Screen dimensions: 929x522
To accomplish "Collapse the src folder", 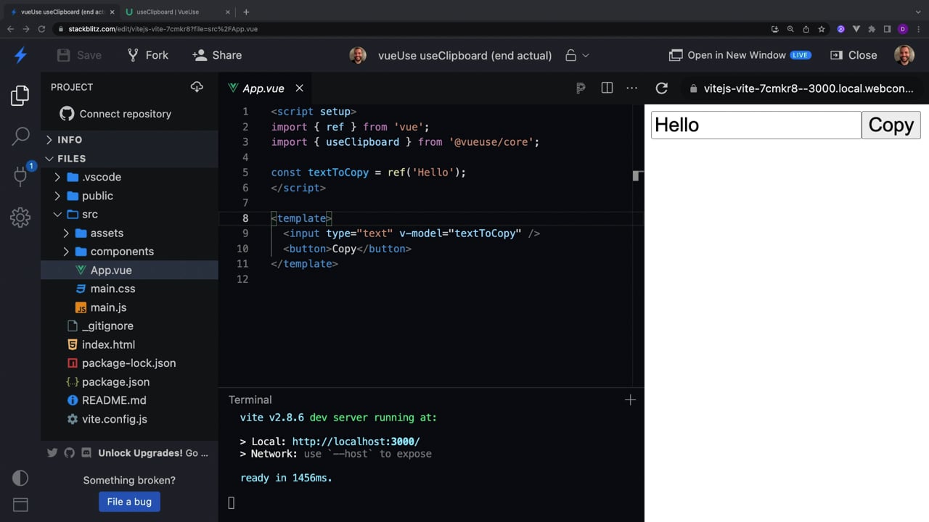I will pos(129,215).
